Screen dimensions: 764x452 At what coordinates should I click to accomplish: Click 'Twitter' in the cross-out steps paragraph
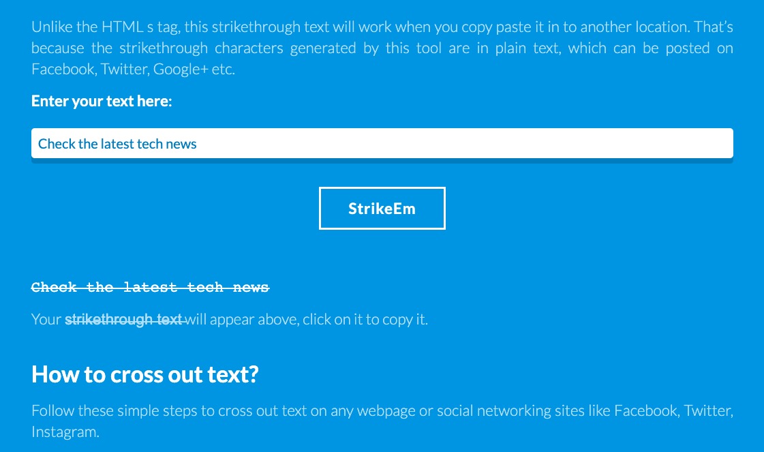click(x=707, y=410)
